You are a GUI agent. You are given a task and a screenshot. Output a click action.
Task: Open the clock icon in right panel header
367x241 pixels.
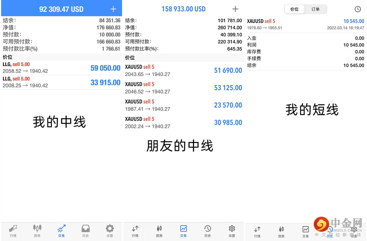pyautogui.click(x=357, y=9)
